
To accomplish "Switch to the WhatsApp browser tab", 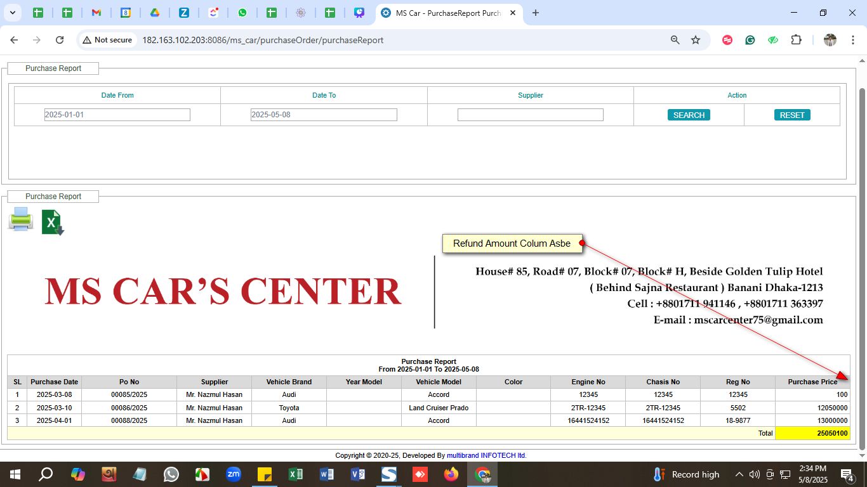I will click(242, 13).
